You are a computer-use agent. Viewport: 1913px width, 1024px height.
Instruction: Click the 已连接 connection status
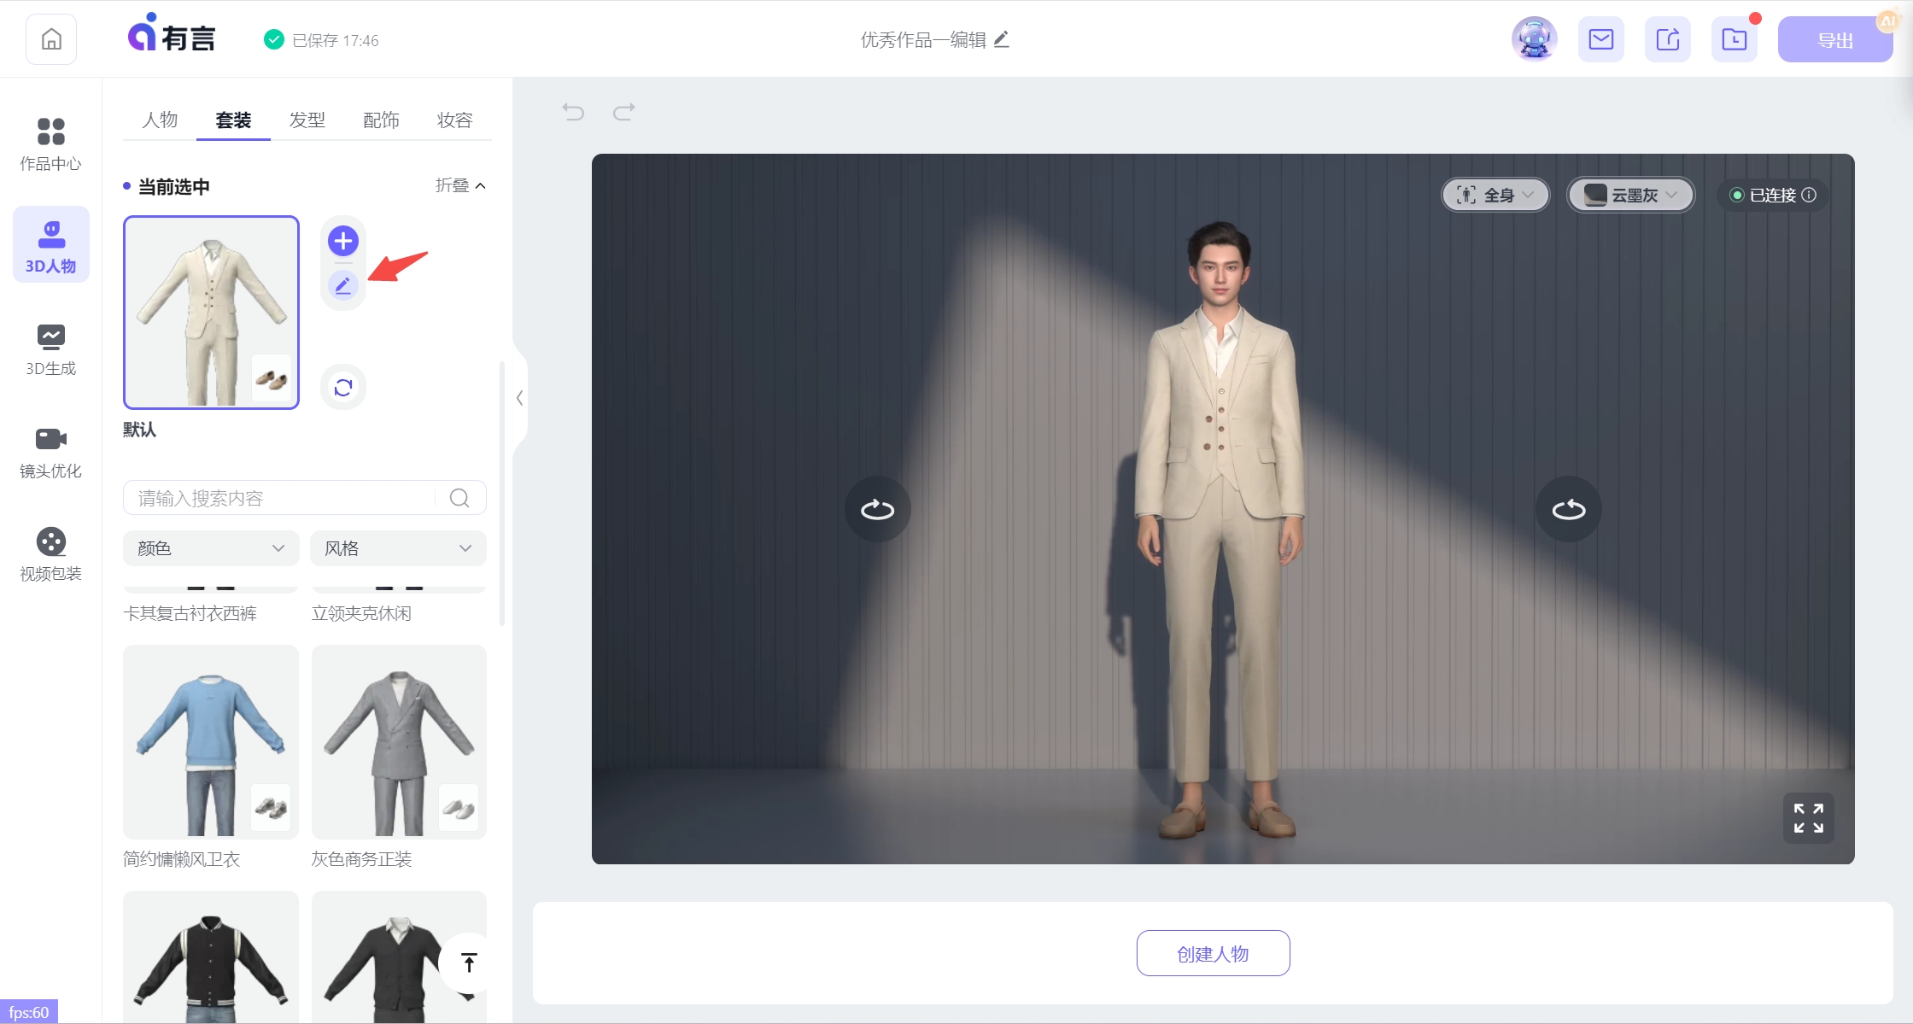(1773, 196)
